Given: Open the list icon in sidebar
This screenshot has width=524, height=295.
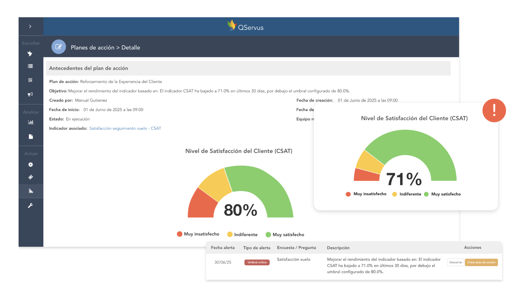Looking at the screenshot, I should pos(30,66).
